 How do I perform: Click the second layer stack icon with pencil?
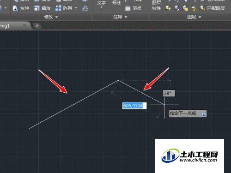[x=176, y=8]
